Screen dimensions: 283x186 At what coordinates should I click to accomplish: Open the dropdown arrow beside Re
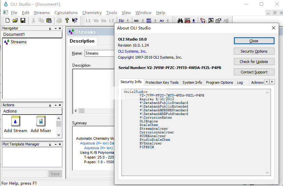pyautogui.click(x=128, y=21)
